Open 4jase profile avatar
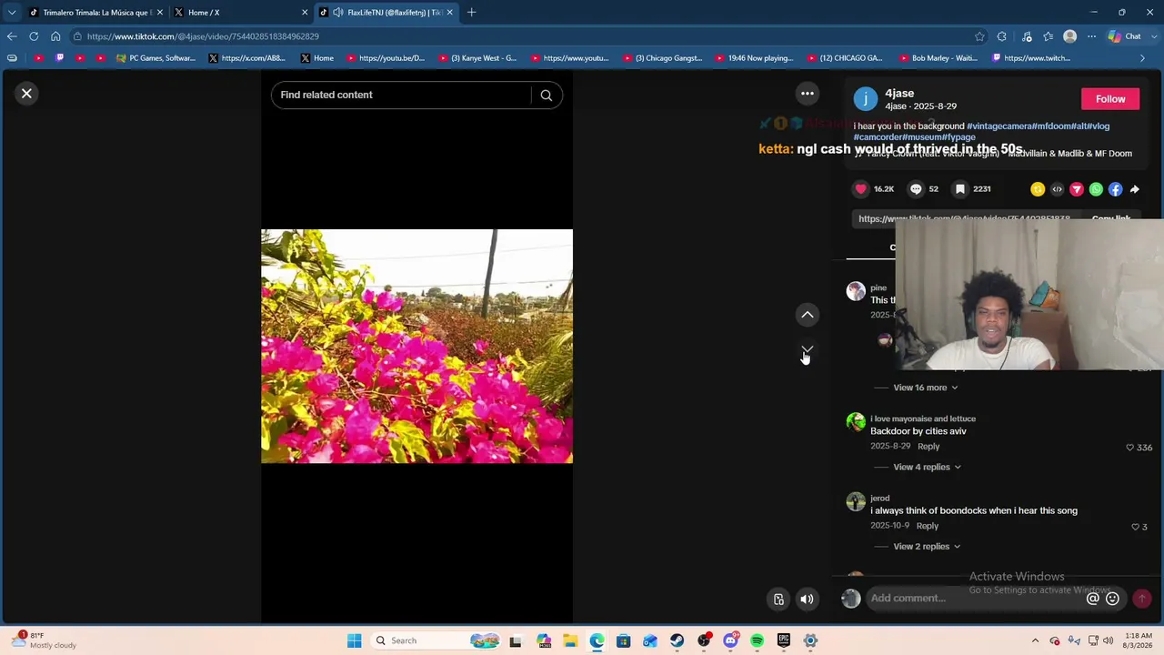 [x=866, y=99]
